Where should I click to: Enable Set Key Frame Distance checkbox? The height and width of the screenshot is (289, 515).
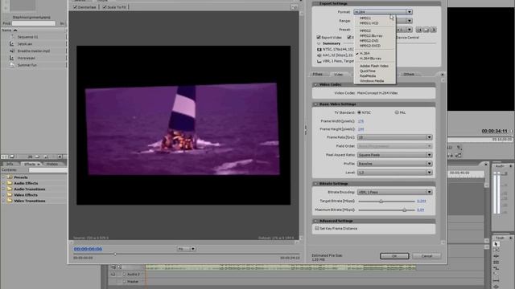[x=317, y=228]
